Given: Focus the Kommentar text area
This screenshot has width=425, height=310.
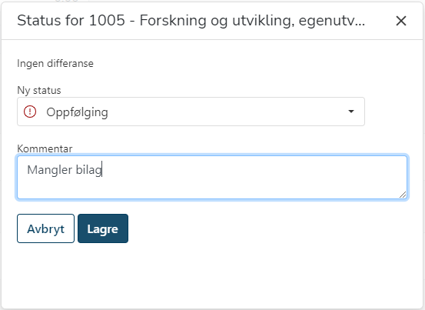Looking at the screenshot, I should pos(212,178).
